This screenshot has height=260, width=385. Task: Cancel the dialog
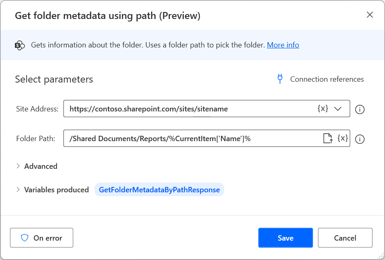point(345,238)
